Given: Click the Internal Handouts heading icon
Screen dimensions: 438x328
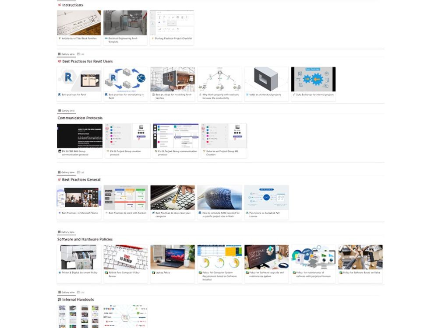Looking at the screenshot, I should [59, 300].
